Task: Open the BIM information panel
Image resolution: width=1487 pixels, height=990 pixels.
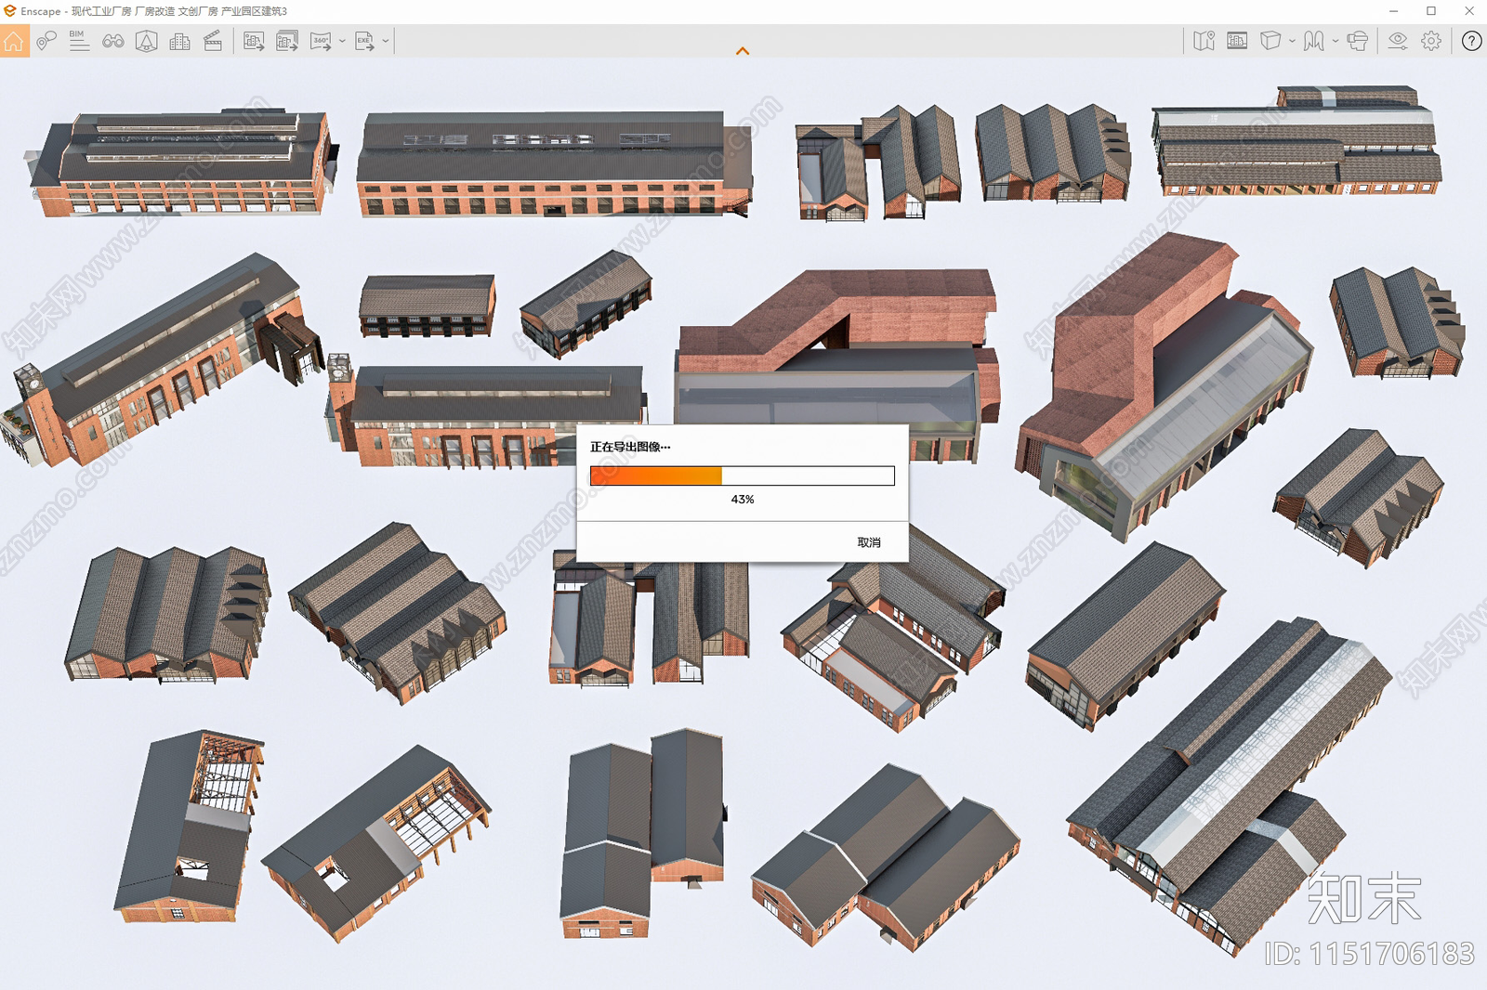Action: [79, 41]
